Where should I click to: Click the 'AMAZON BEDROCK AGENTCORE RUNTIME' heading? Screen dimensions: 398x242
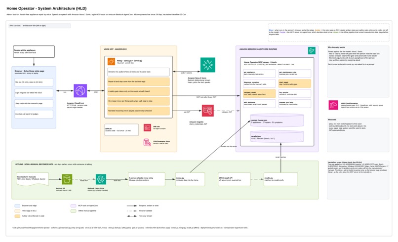pos(258,49)
